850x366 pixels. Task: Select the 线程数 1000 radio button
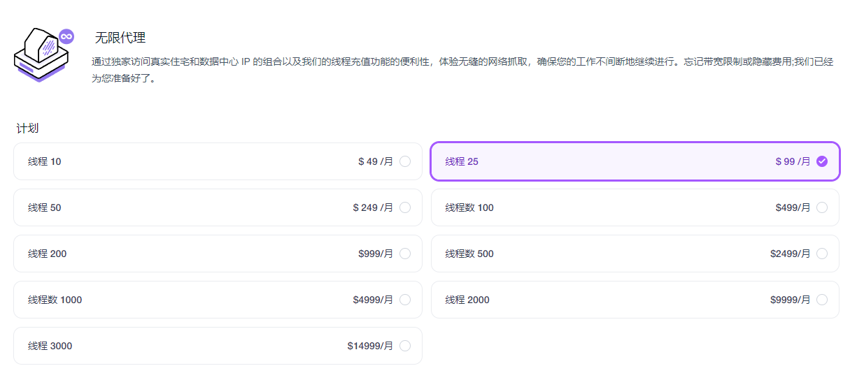[x=405, y=300]
